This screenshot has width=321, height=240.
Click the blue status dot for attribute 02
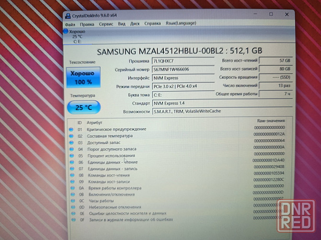point(71,136)
